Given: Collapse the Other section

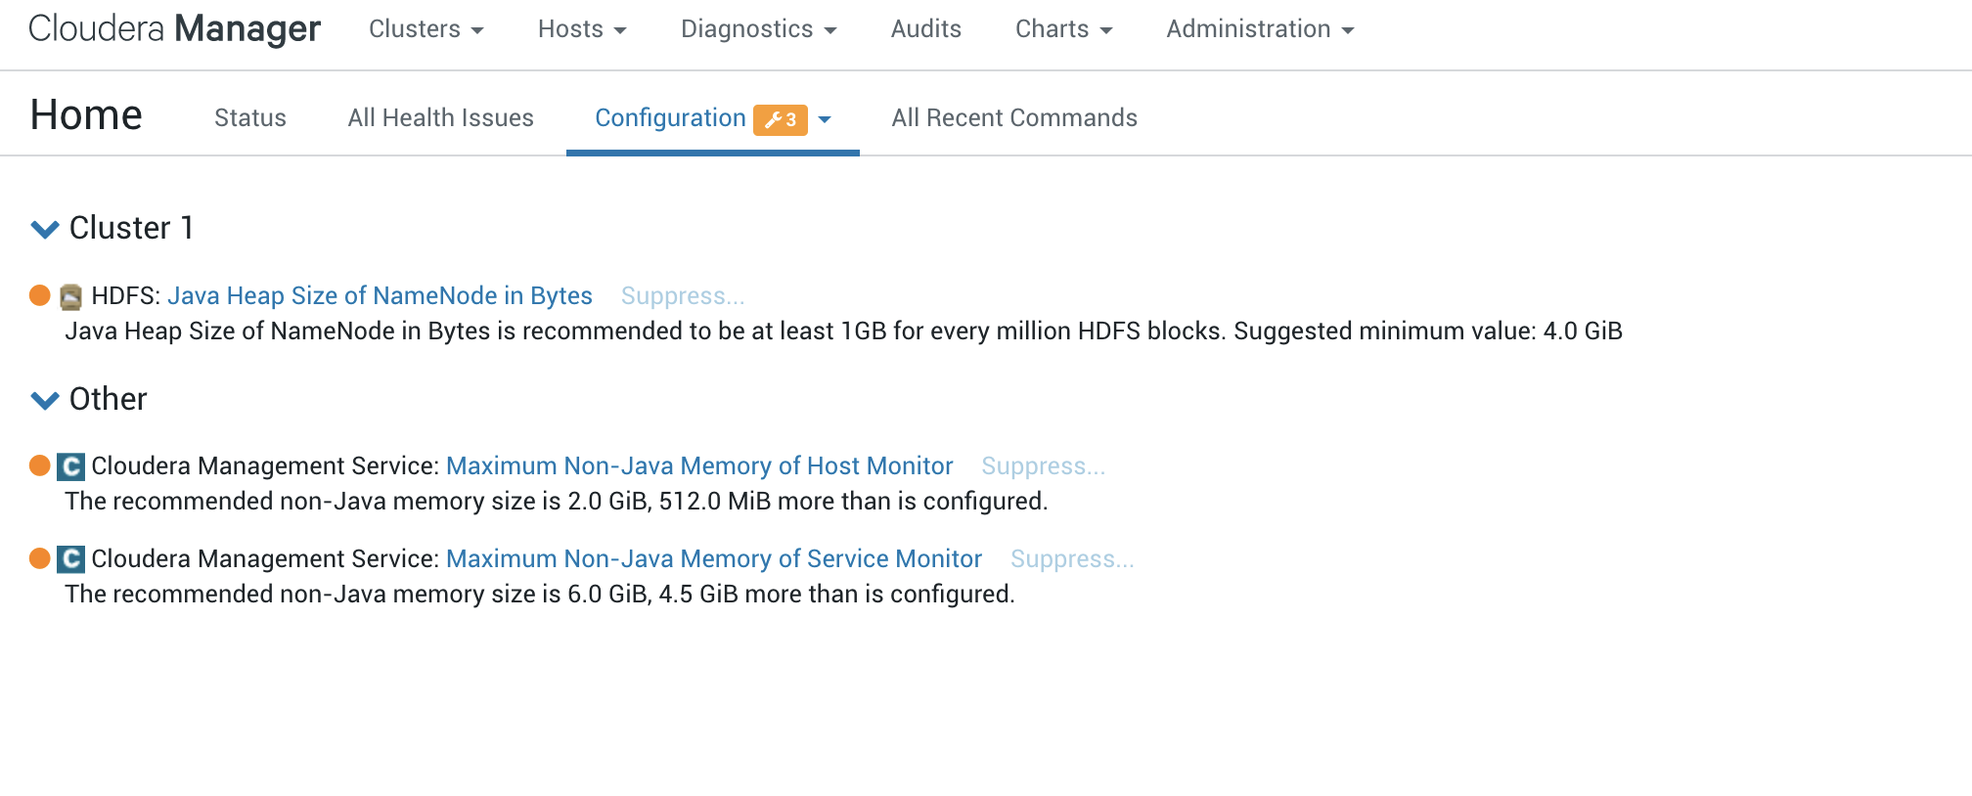Looking at the screenshot, I should [45, 400].
